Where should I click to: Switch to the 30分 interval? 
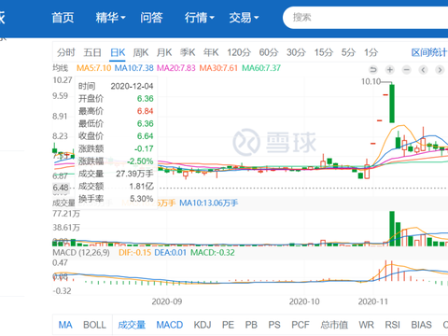coord(296,52)
